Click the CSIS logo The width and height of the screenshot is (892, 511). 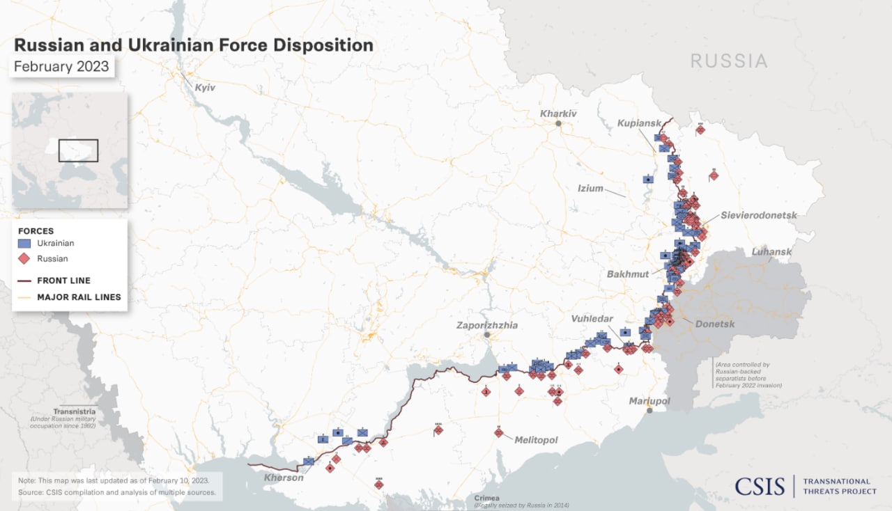tap(760, 486)
